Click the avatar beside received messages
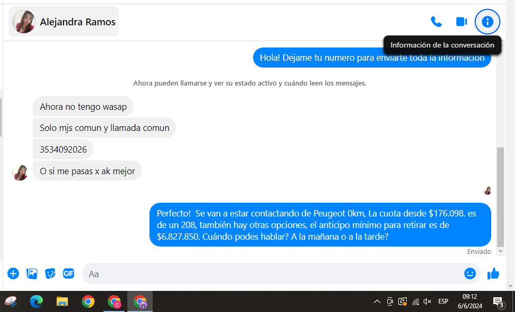Screen dimensions: 515x312 pyautogui.click(x=20, y=172)
